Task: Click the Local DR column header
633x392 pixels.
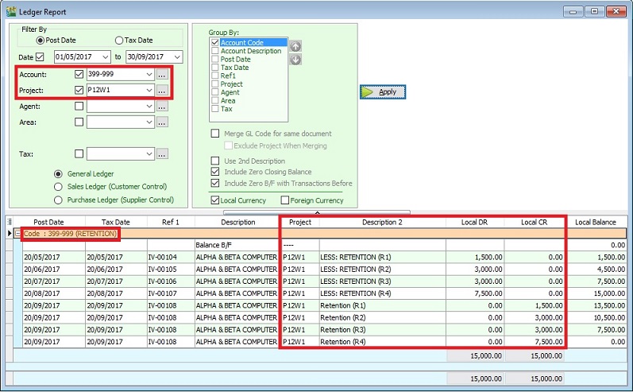Action: tap(475, 222)
